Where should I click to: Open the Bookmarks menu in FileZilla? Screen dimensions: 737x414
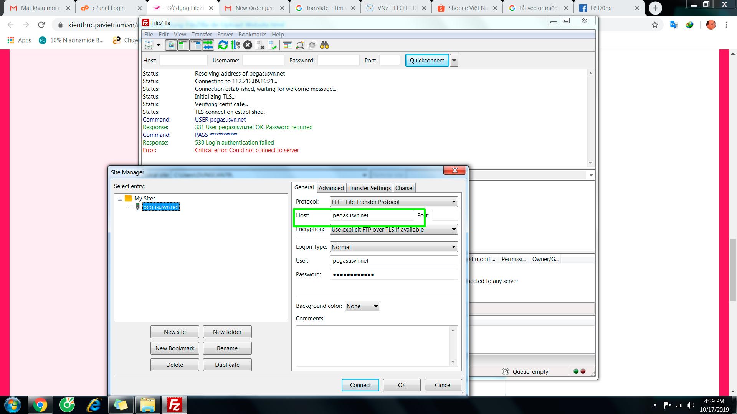tap(252, 34)
